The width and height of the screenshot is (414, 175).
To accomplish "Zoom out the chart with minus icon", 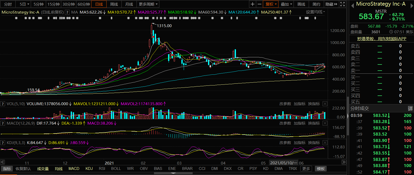I will tap(260, 4).
